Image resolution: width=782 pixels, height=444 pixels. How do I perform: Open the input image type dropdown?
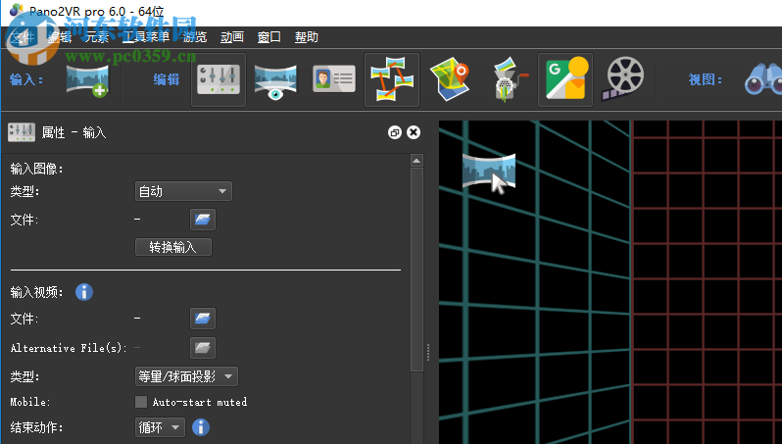pyautogui.click(x=183, y=191)
